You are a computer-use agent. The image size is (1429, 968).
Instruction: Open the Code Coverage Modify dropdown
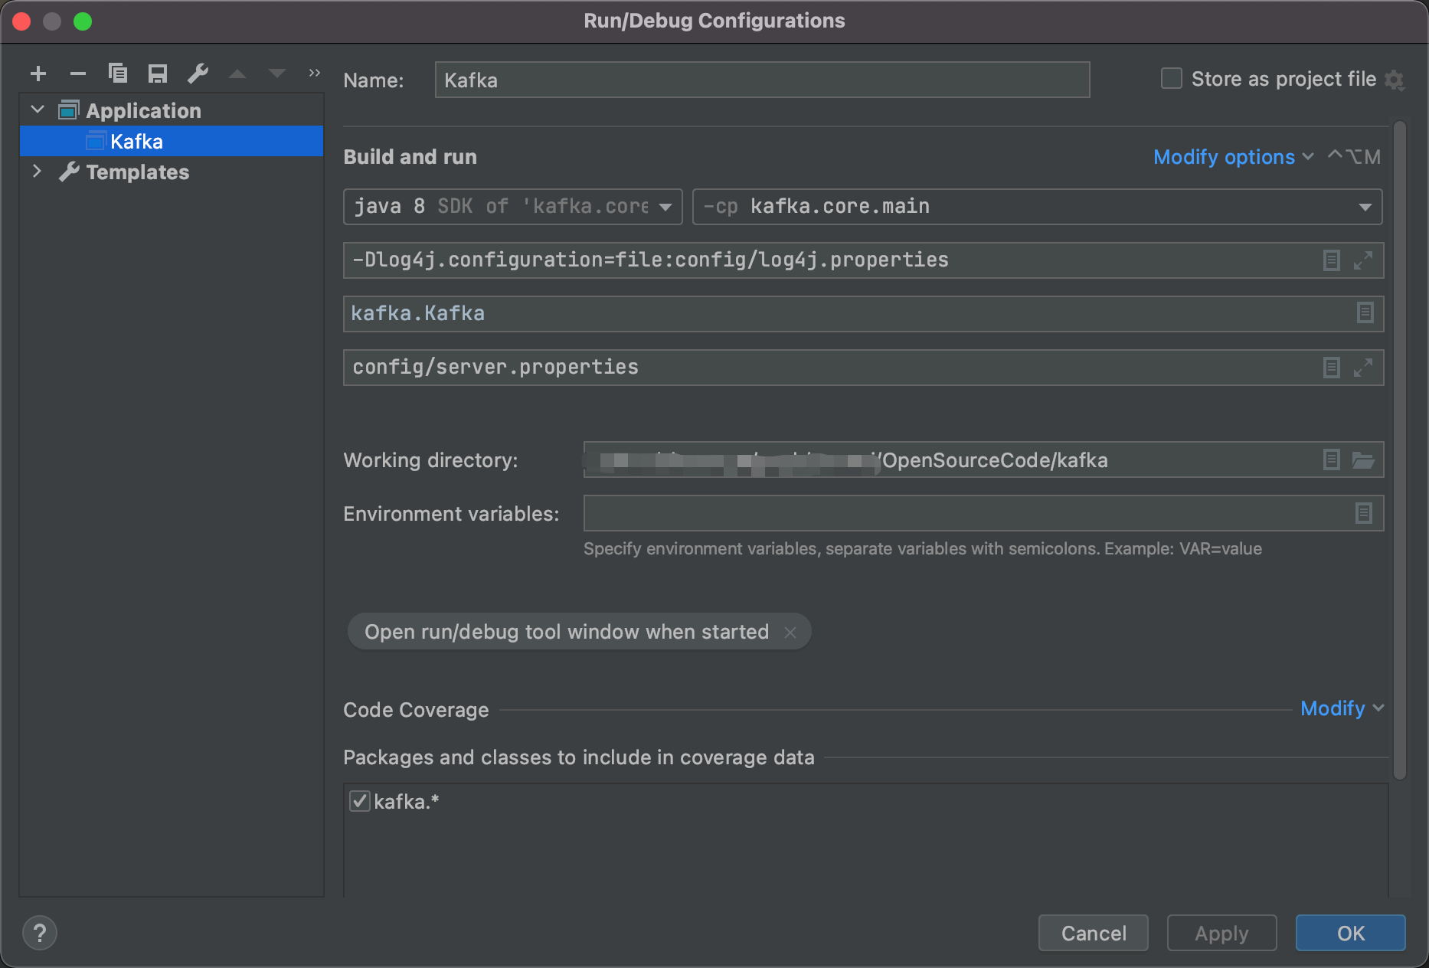click(x=1342, y=708)
